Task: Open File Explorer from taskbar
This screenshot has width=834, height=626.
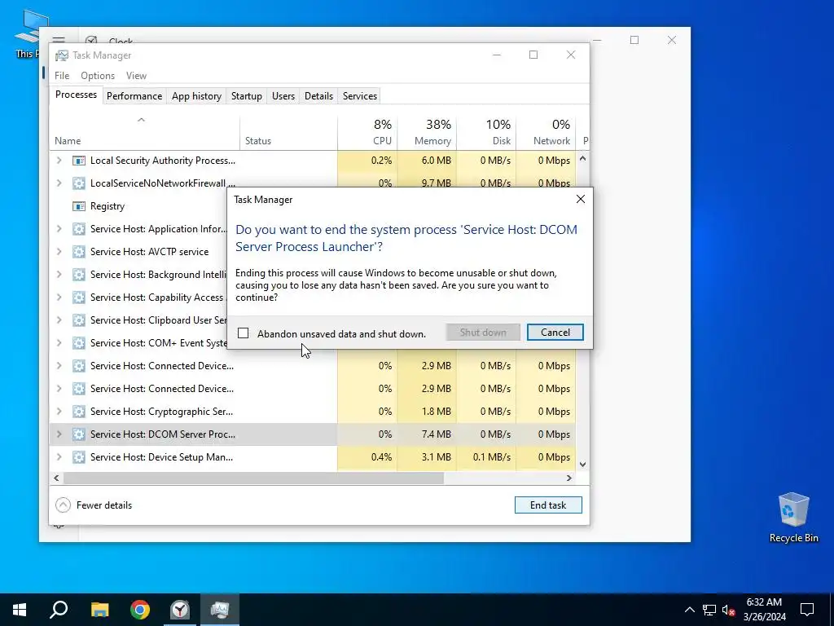Action: [99, 610]
